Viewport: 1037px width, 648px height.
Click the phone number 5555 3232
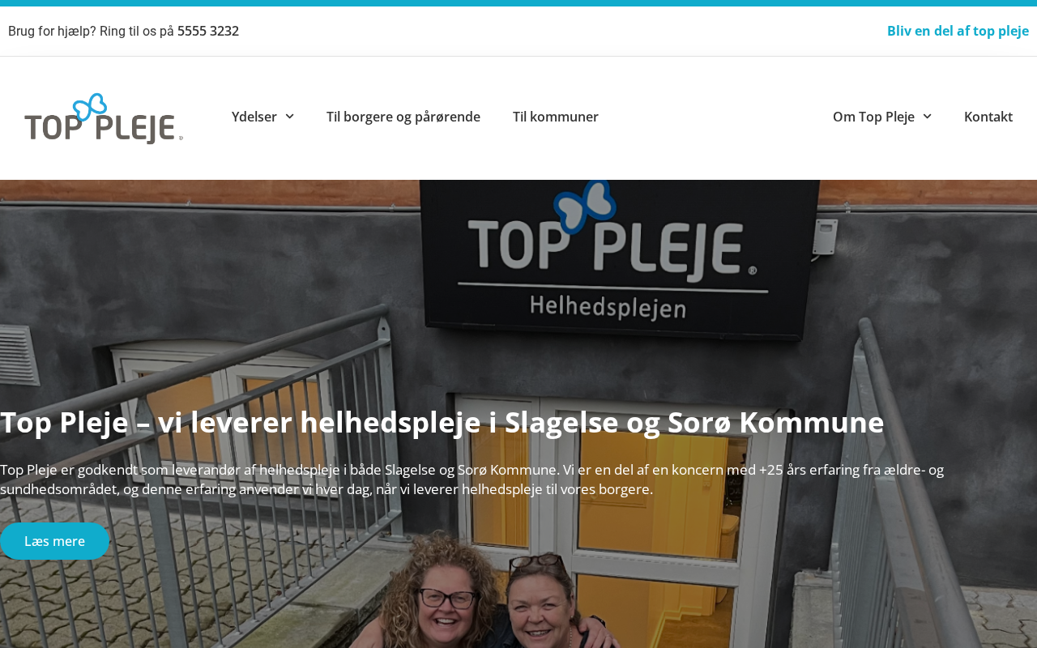pyautogui.click(x=208, y=31)
